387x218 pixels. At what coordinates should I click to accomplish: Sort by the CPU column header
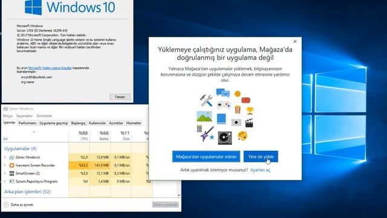click(79, 136)
